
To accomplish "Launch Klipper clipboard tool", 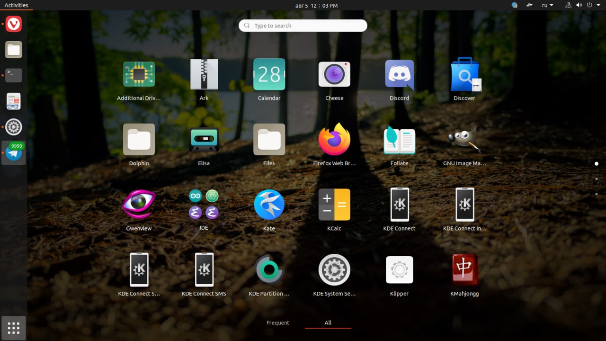I will 399,275.
